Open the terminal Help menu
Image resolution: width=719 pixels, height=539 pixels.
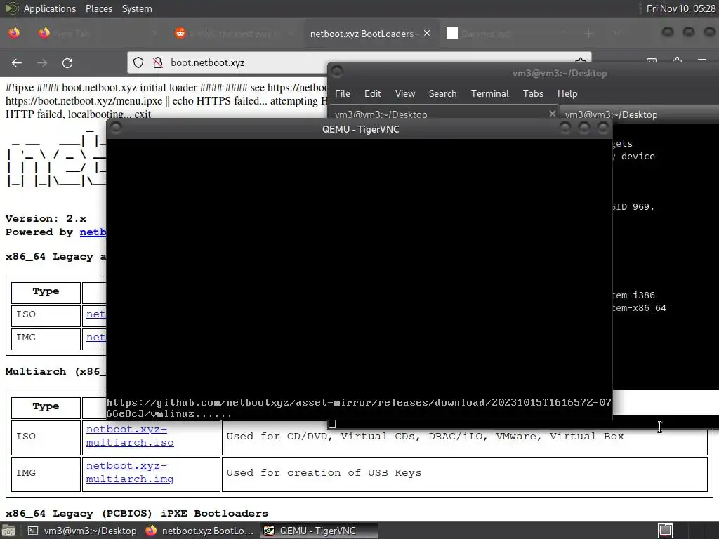(567, 93)
